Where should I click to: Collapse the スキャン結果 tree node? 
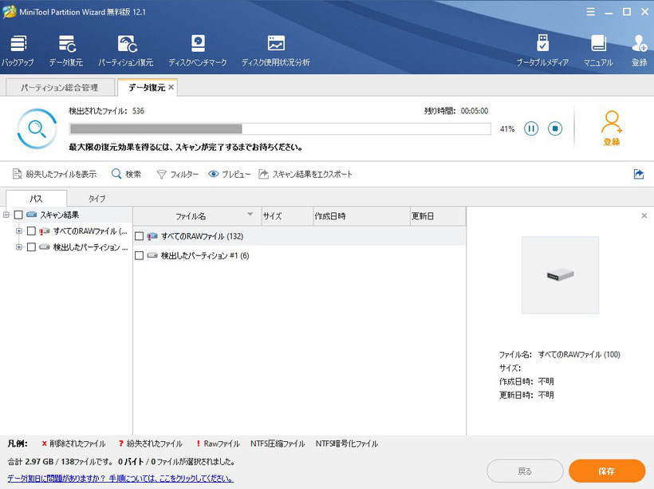pos(6,215)
